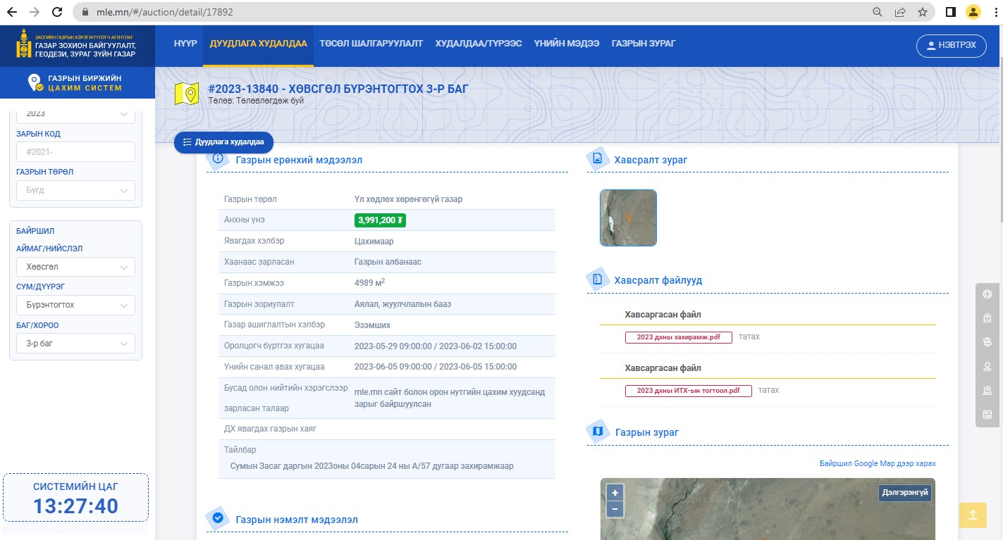Open the Chrome profile avatar
Screen dimensions: 1003x540
pos(973,12)
